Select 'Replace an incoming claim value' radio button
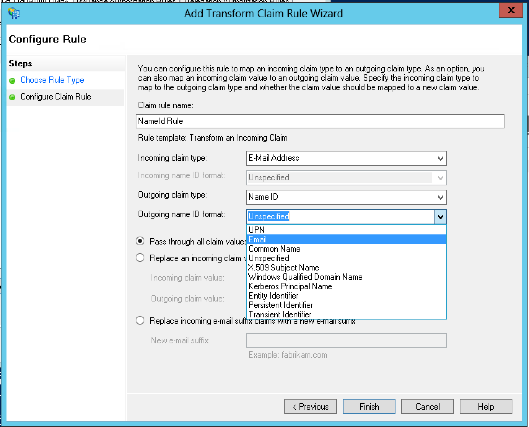The width and height of the screenshot is (529, 427). (140, 258)
